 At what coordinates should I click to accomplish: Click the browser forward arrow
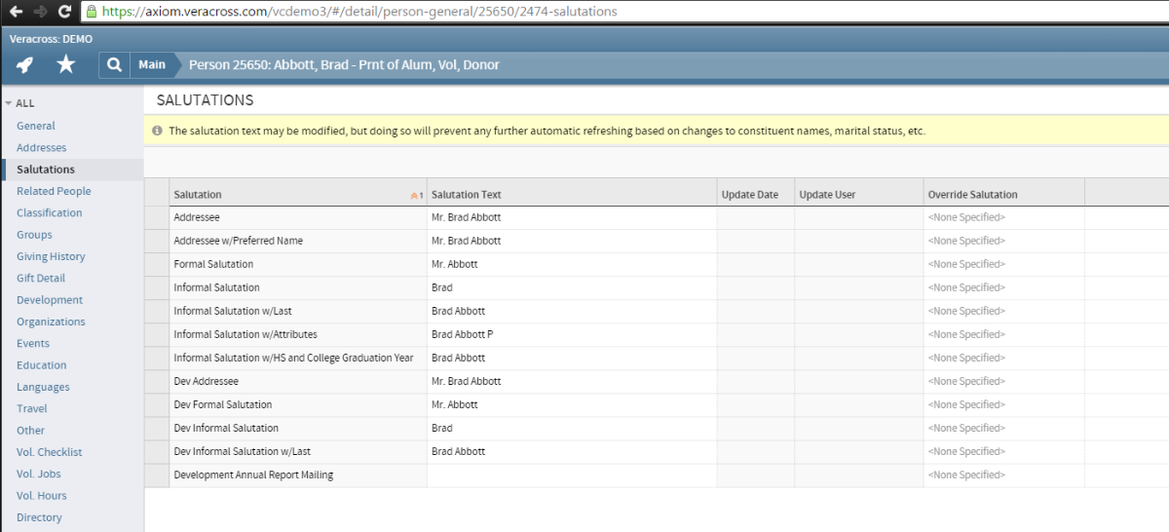[x=40, y=12]
